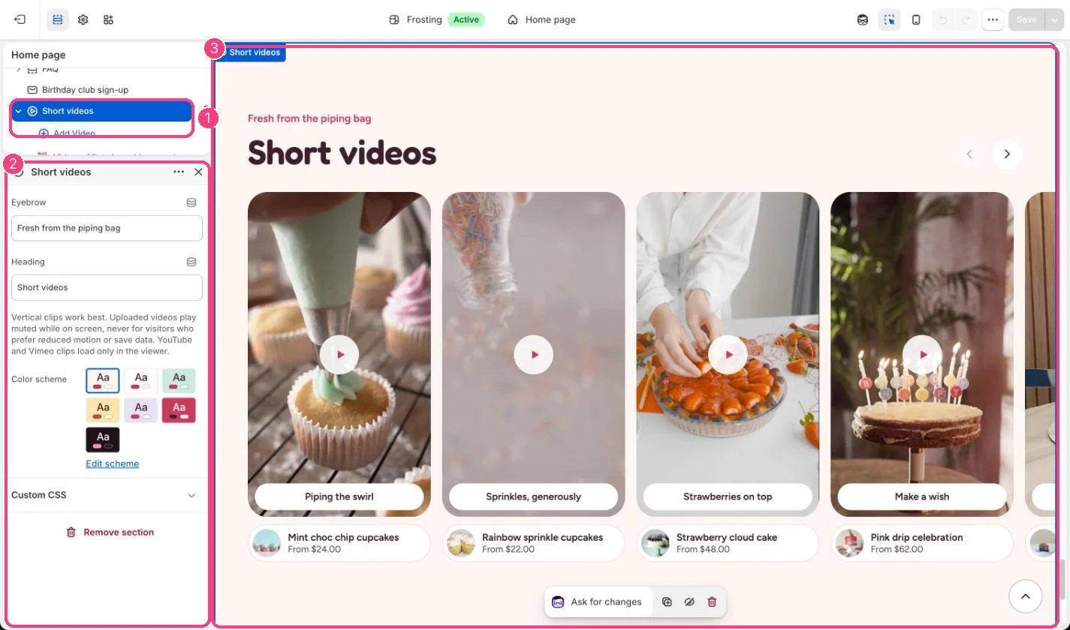Open Short videos panel more options
The image size is (1070, 630).
(179, 172)
